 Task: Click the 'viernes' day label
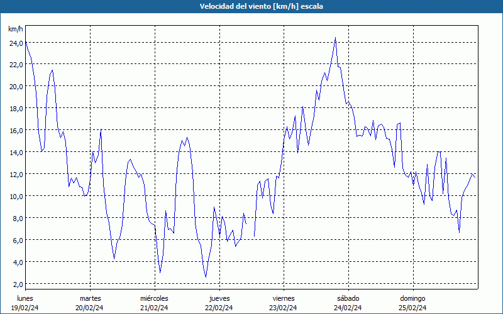coord(284,298)
